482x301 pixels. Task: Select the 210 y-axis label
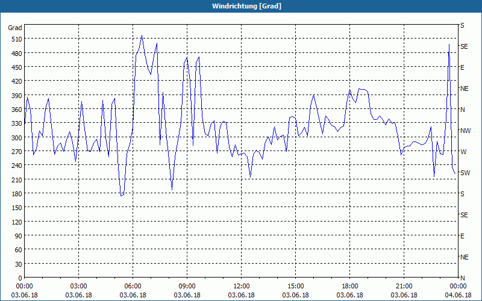pos(17,179)
